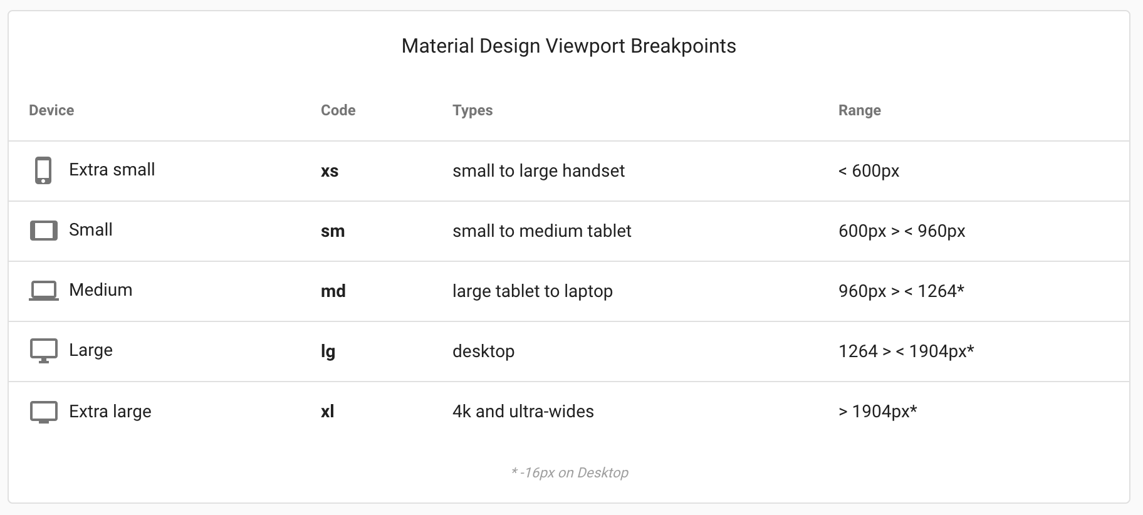Screen dimensions: 1143x515
Task: Click the desktop monitor icon beside Large
Action: pos(44,351)
